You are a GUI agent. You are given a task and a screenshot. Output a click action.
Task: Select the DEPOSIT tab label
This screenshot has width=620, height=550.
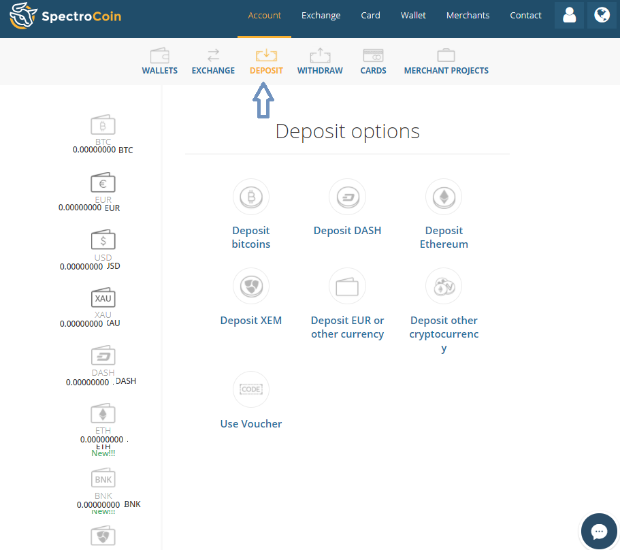click(266, 71)
